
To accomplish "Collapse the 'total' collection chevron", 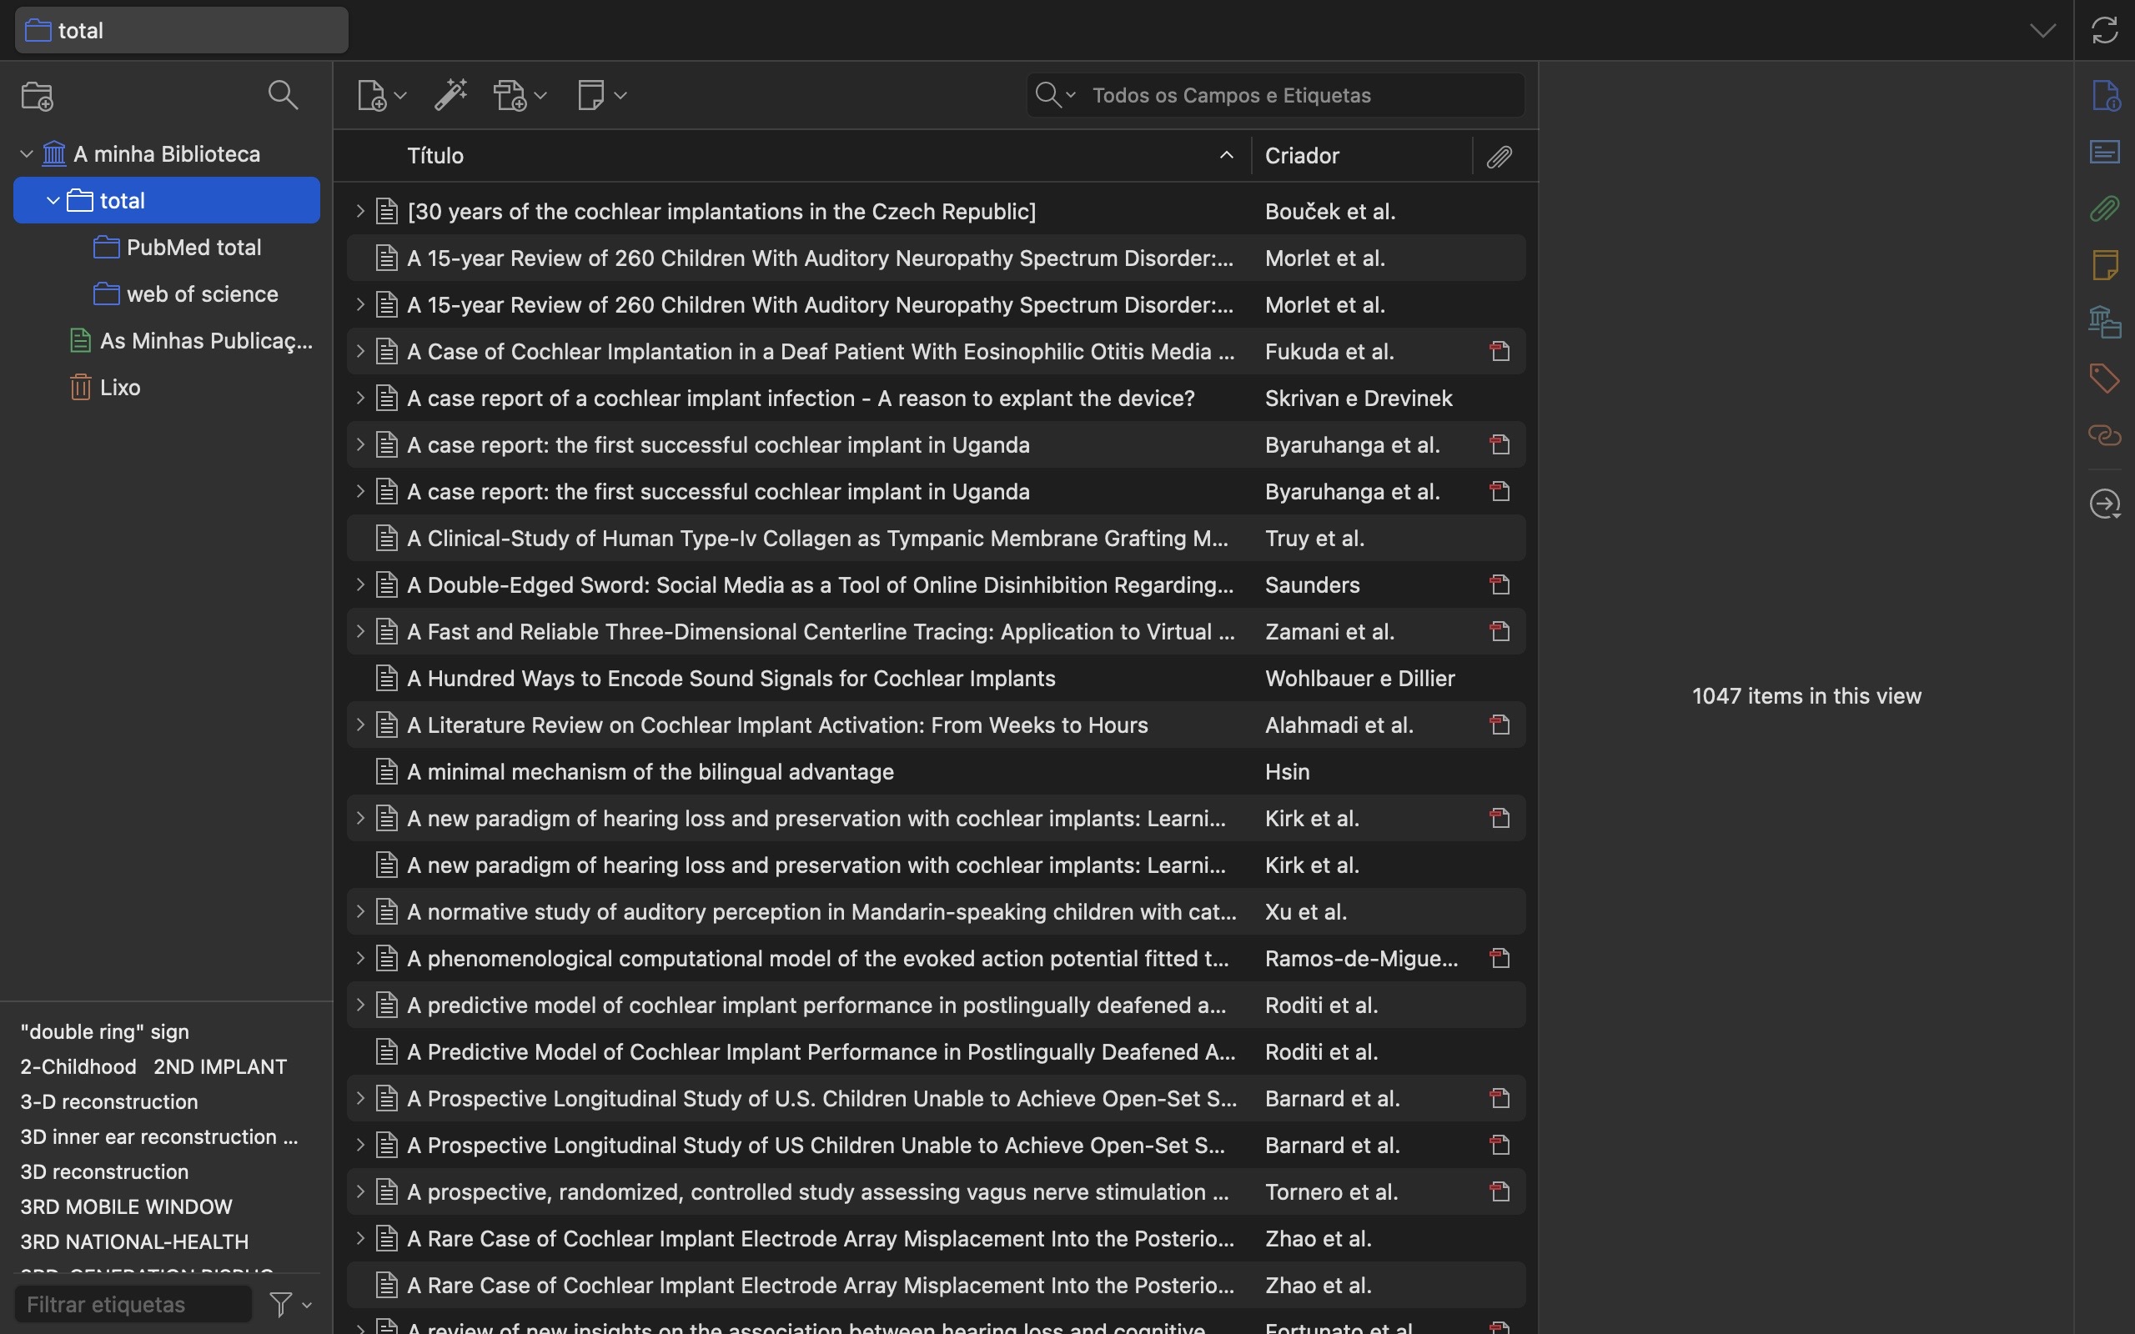I will click(53, 200).
